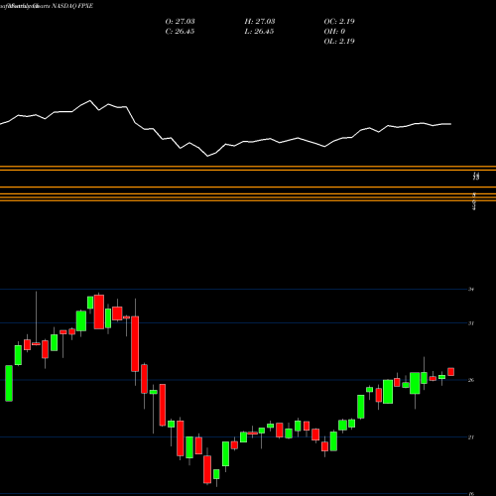The width and height of the screenshot is (496, 496).
Task: Click the lowest red candle near chart bottom
Action: tap(207, 469)
